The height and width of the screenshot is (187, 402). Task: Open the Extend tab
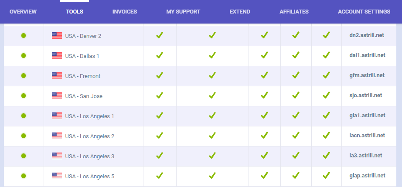240,12
